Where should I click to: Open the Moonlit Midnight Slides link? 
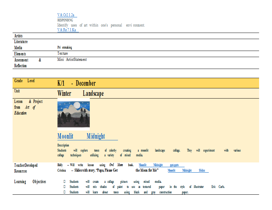point(188,171)
